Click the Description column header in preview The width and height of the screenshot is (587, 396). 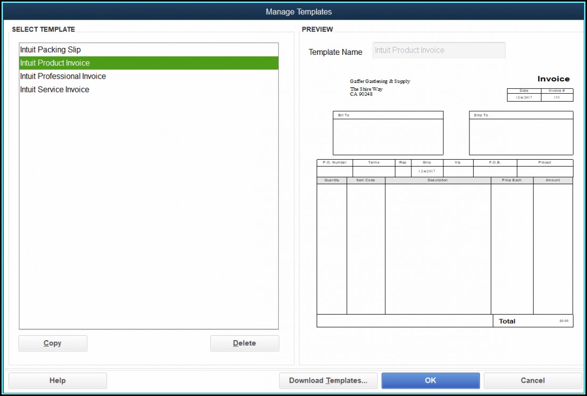(437, 180)
